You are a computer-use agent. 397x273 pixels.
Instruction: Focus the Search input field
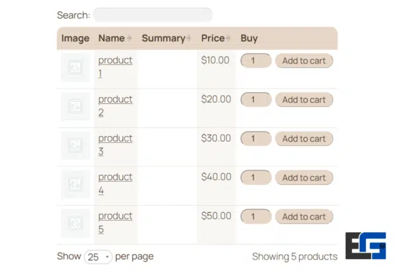tap(152, 15)
